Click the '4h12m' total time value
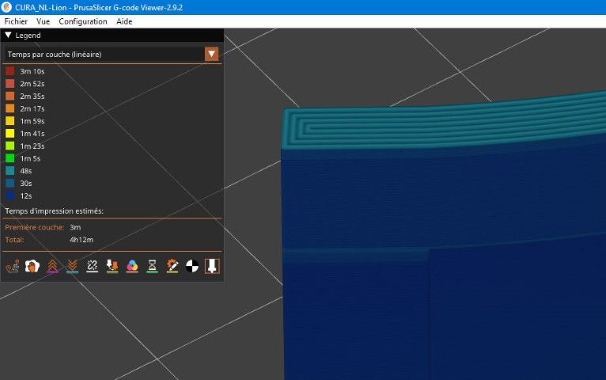606x380 pixels. [81, 240]
